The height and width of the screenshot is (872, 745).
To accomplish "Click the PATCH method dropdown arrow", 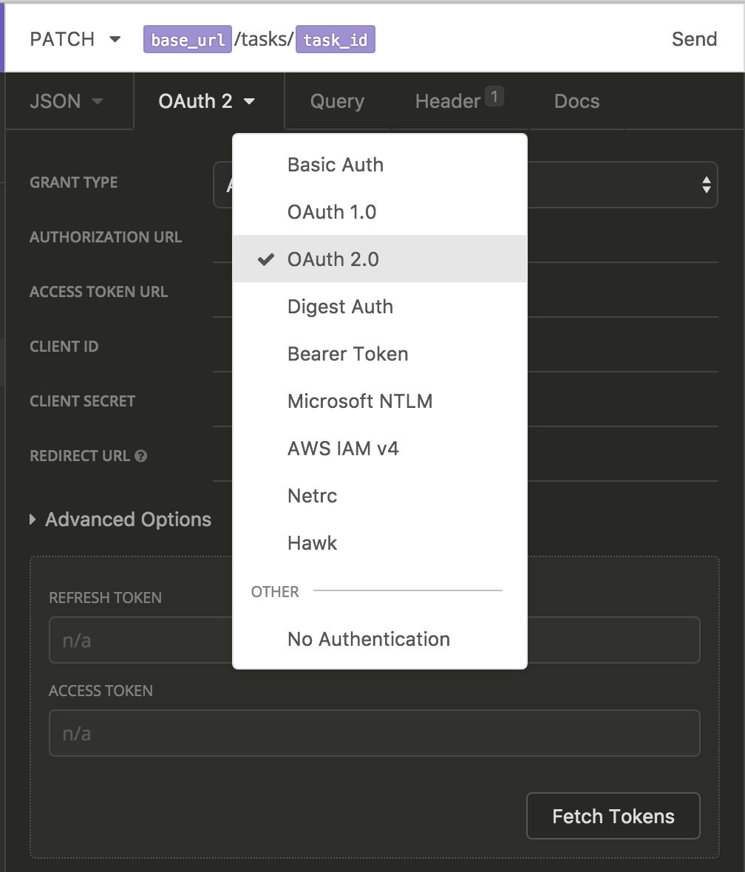I will [115, 39].
